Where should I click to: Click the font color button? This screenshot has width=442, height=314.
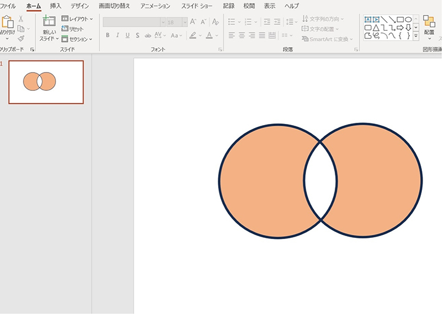pos(209,35)
